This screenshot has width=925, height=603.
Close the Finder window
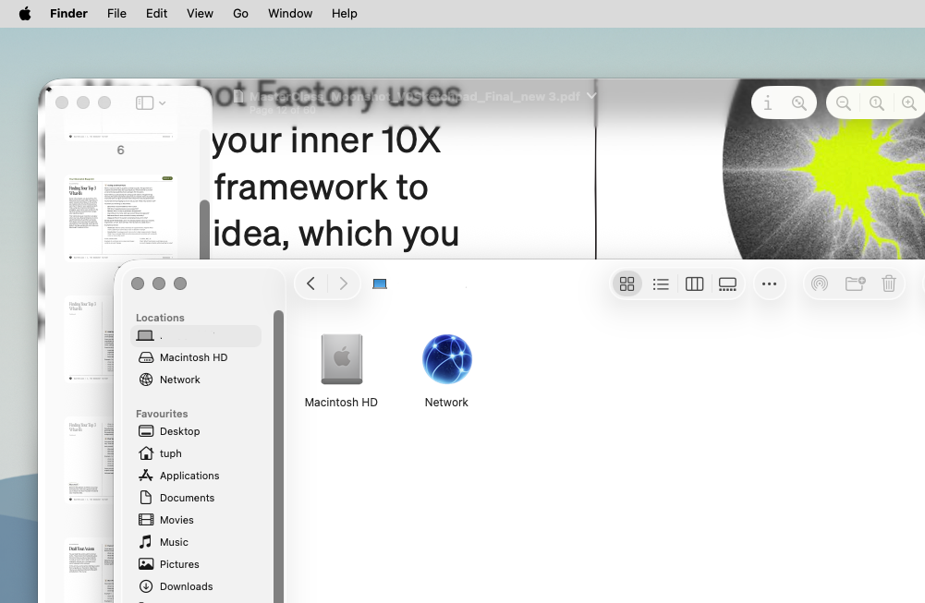click(x=138, y=283)
